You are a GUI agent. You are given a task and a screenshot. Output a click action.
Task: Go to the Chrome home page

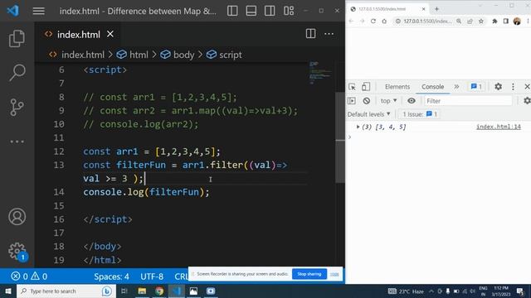click(384, 22)
